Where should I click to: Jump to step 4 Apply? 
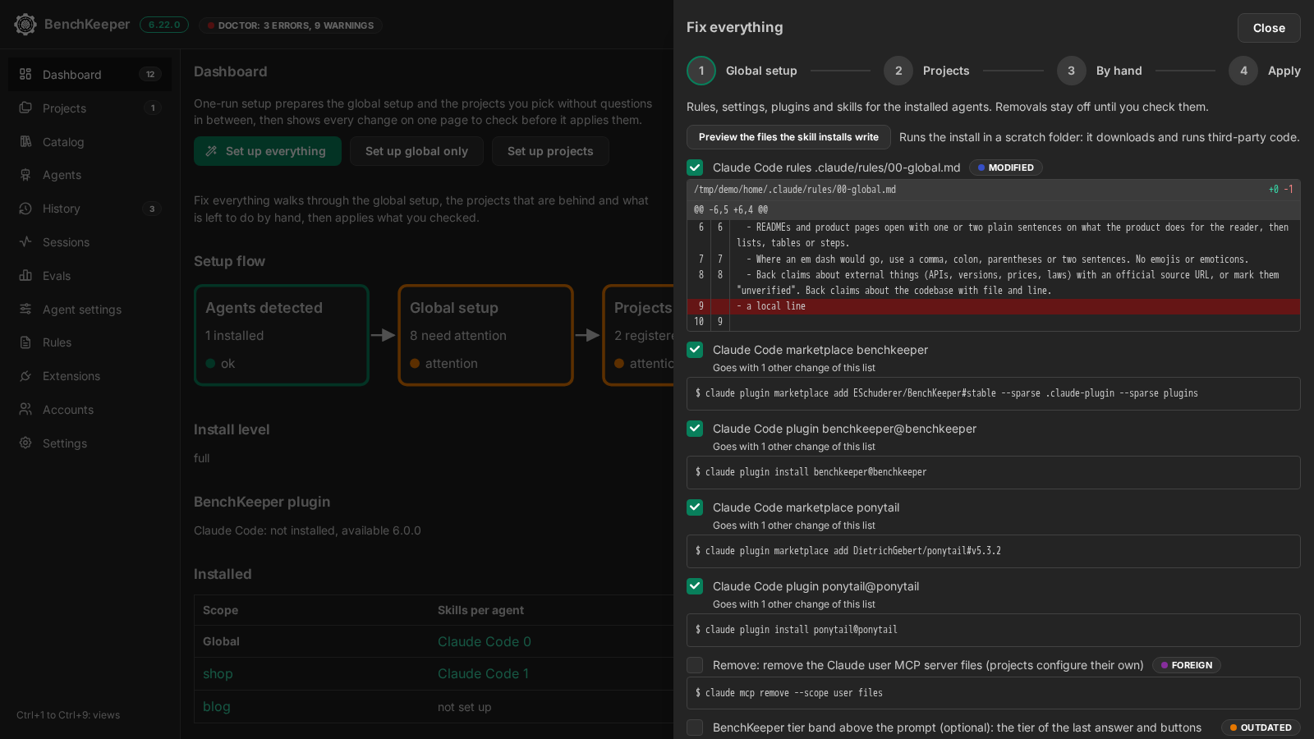[1265, 71]
